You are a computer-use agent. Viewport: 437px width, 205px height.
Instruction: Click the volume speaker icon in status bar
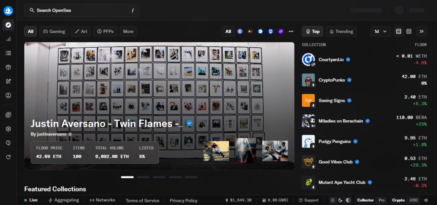(426, 200)
